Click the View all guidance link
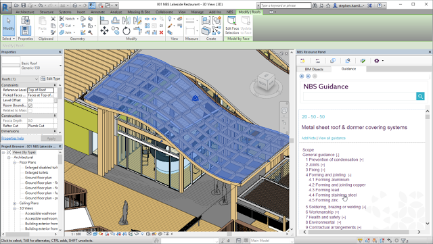433x244 pixels. click(332, 138)
